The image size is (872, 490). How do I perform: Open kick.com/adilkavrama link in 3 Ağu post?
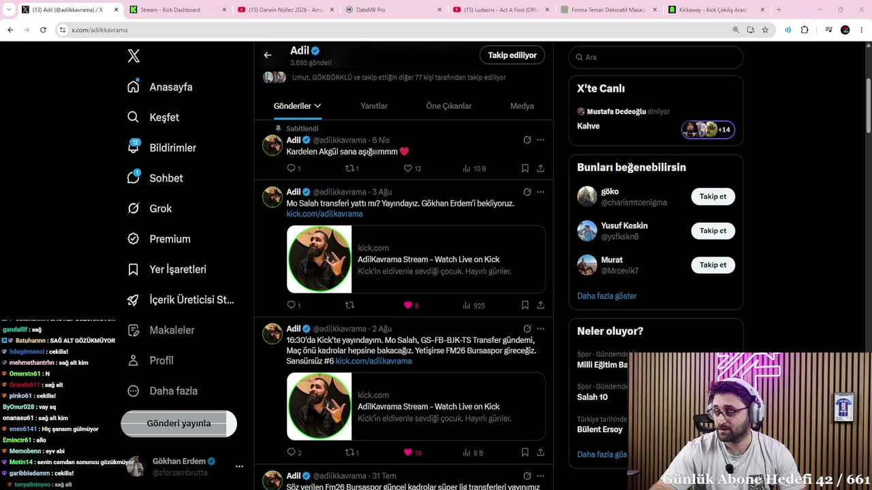(x=324, y=214)
